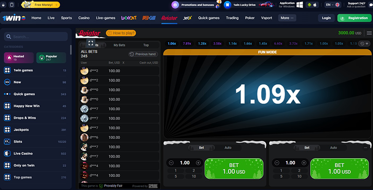Click the 6.60x history multiplier
Screen dimensions: 373x190
click(278, 44)
